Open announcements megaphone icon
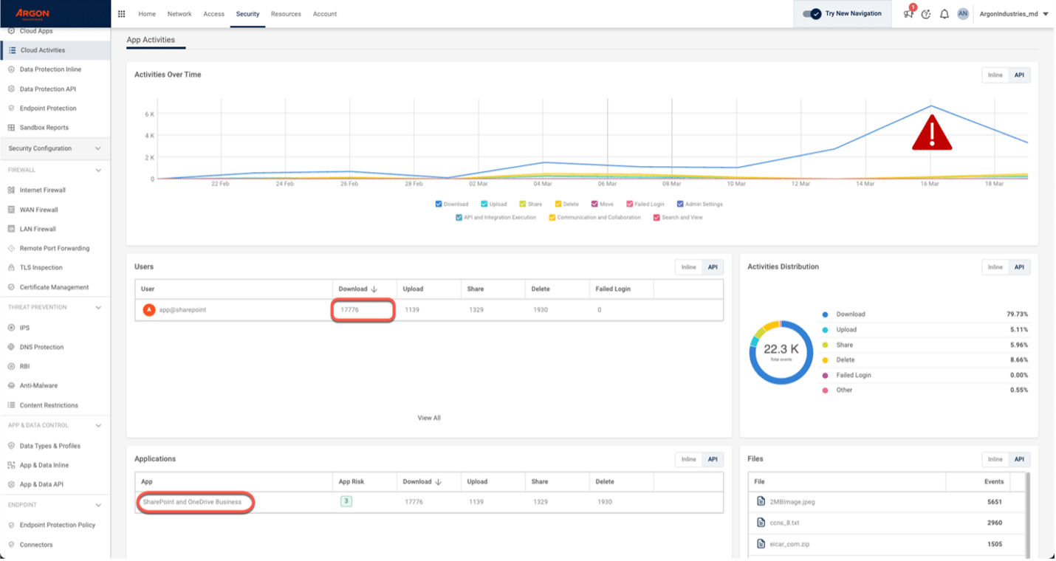This screenshot has height=561, width=1056. (909, 14)
